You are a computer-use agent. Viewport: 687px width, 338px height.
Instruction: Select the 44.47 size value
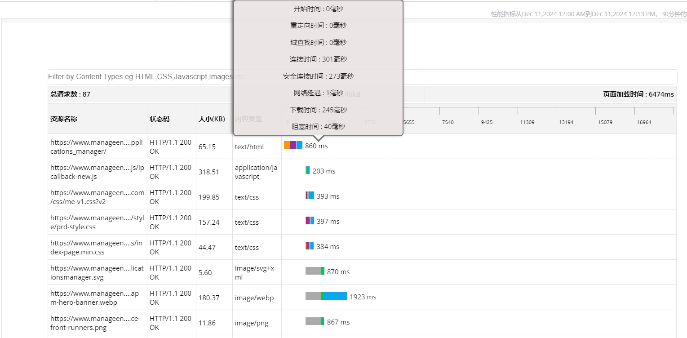click(x=207, y=247)
